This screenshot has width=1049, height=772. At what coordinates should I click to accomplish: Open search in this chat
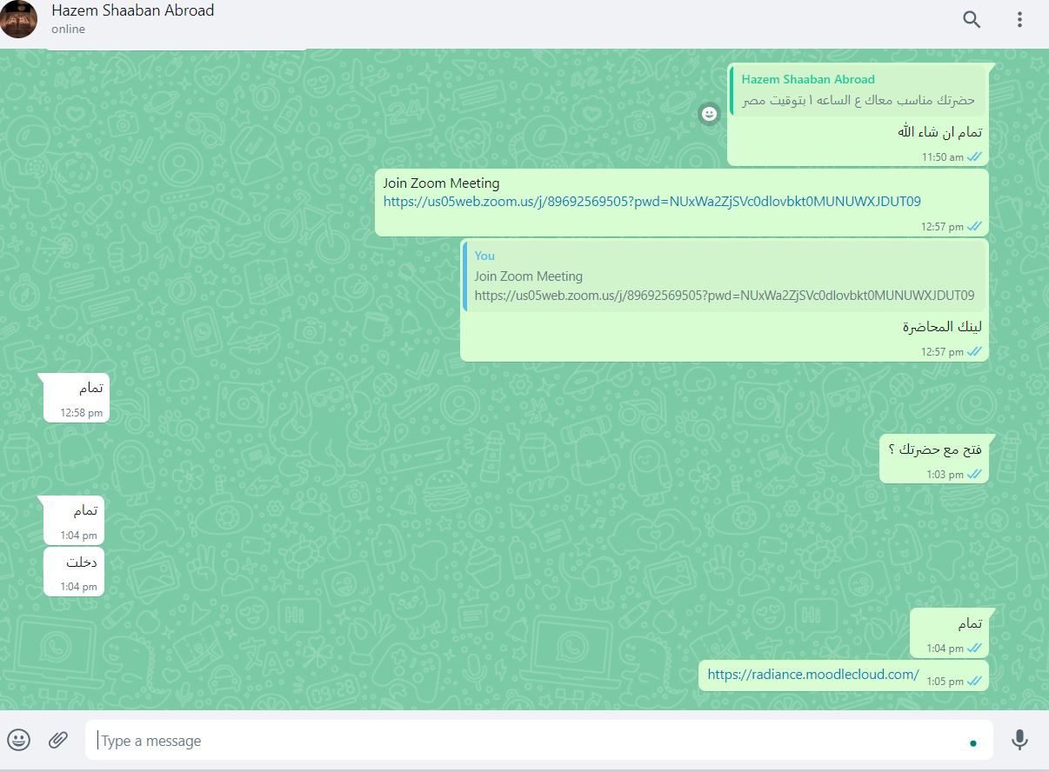pyautogui.click(x=972, y=19)
